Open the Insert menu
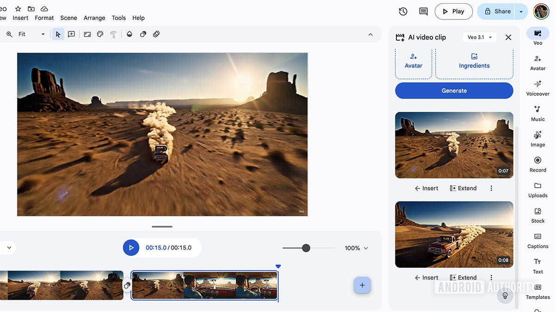 point(20,18)
